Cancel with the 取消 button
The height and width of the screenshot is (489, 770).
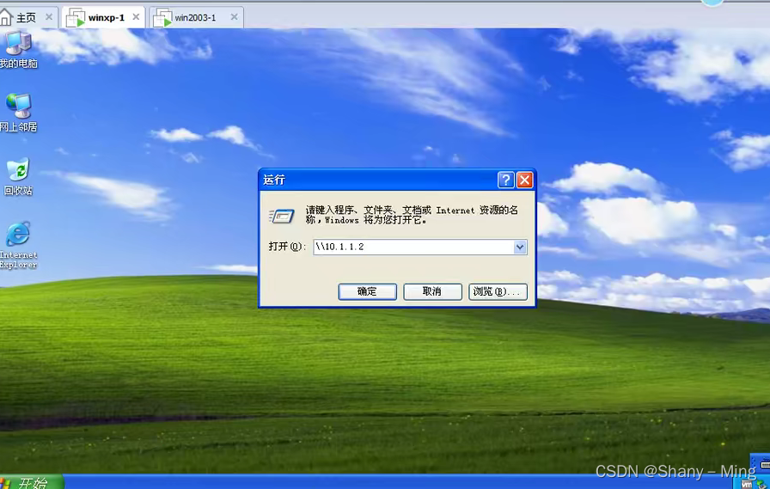click(x=432, y=291)
